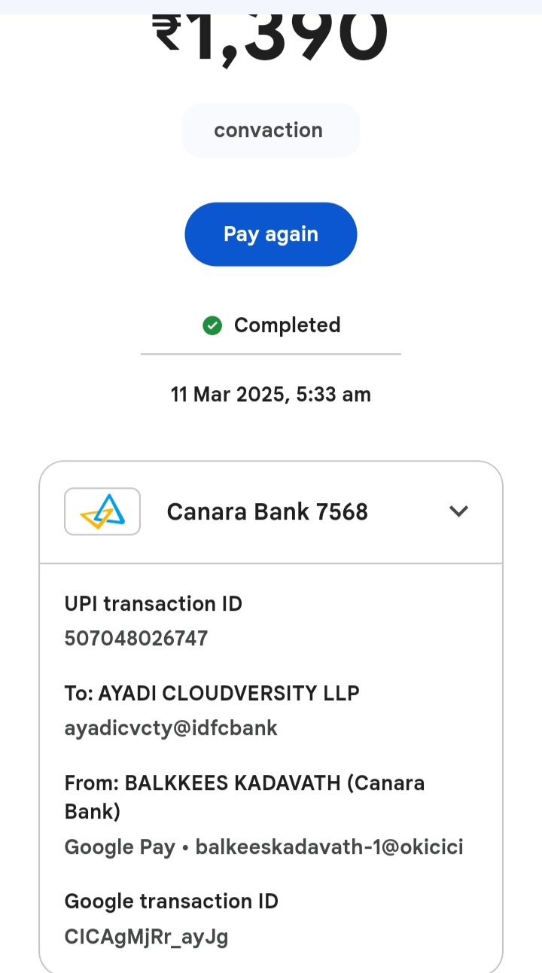Viewport: 542px width, 973px height.
Task: Tap the UPI transaction ID label
Action: pos(154,604)
